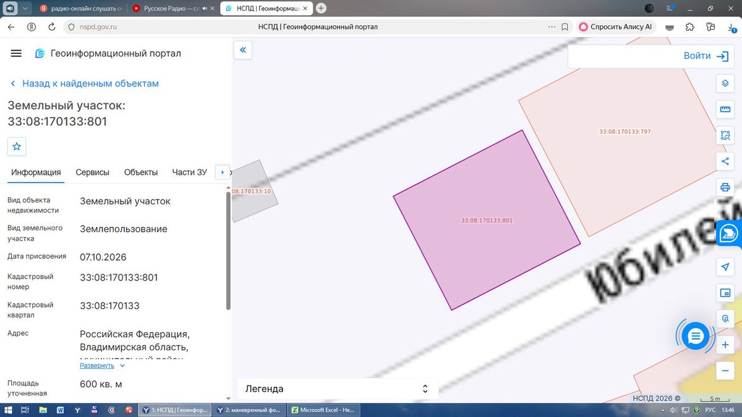The height and width of the screenshot is (417, 742).
Task: Switch to the Информация tab
Action: point(36,172)
